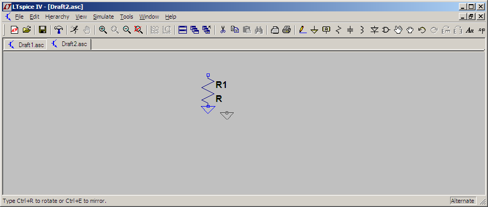
Task: Switch to the Draft1.asc tab
Action: (26, 45)
